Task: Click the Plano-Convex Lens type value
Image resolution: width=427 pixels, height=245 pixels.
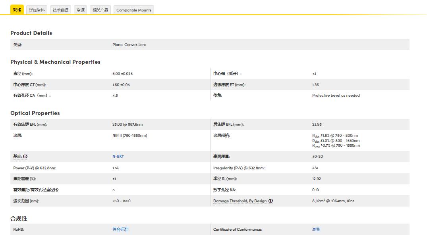Action: 129,45
